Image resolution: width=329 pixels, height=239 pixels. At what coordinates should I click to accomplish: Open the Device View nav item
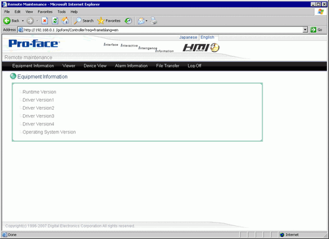point(95,66)
